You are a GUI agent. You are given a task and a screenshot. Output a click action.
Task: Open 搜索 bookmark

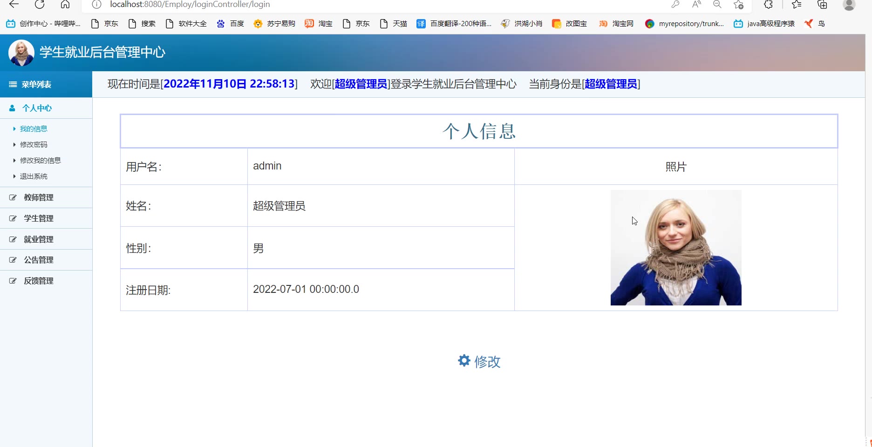point(142,23)
